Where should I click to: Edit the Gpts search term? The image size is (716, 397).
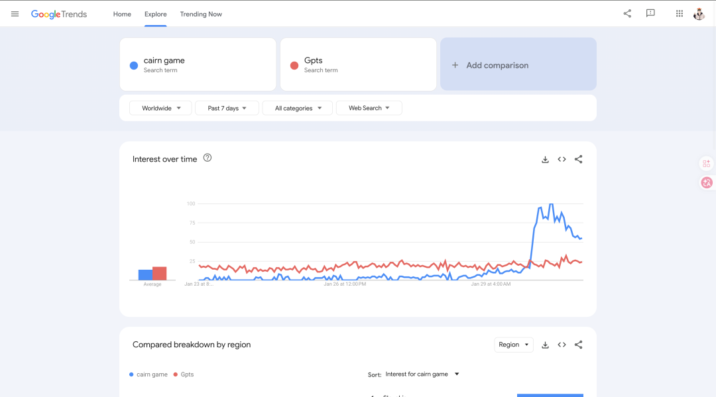tap(359, 64)
